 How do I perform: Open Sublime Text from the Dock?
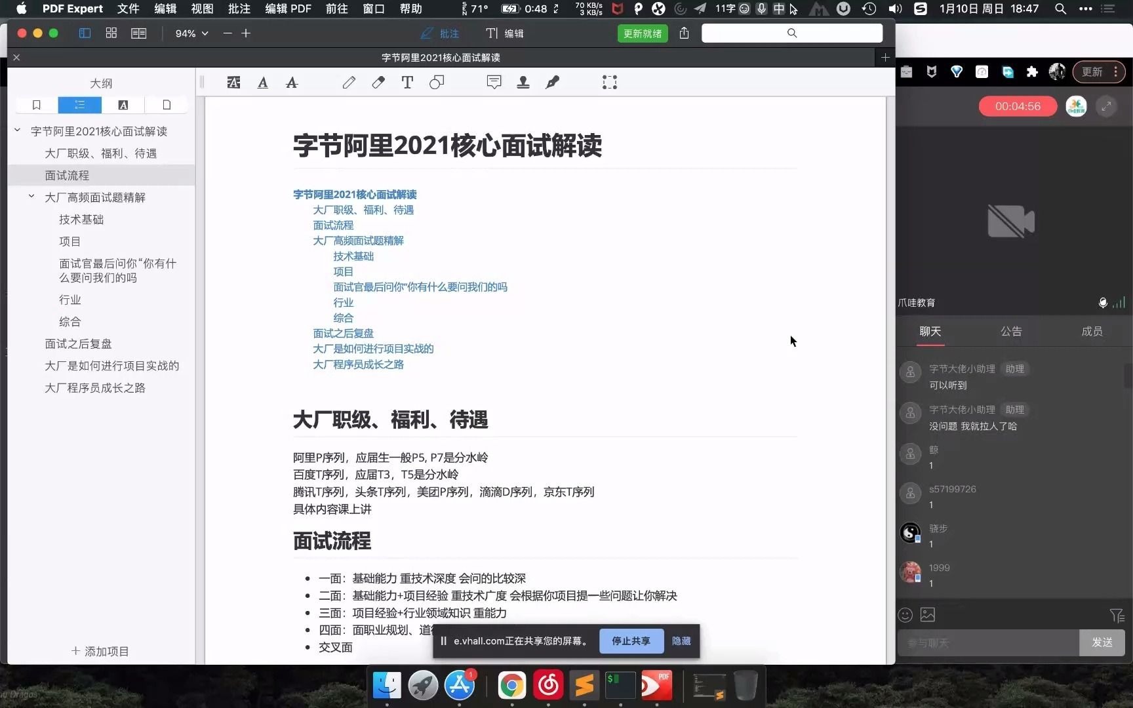584,686
